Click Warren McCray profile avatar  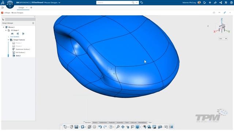coord(199,3)
